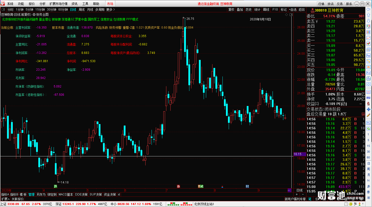The width and height of the screenshot is (372, 207).
Task: Switch to 周线 weekly chart
Action: [x=82, y=10]
